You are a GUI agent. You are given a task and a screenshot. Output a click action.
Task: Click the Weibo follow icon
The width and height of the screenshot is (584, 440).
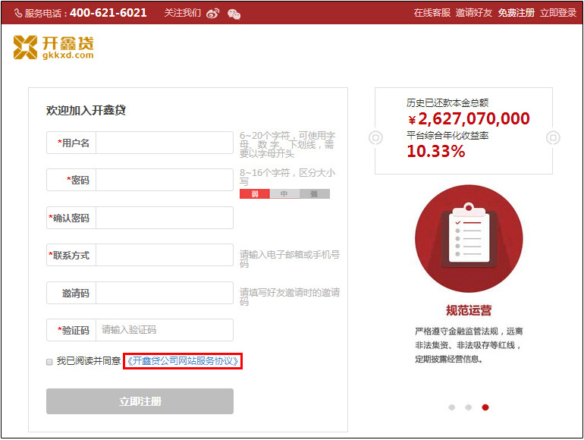point(213,13)
